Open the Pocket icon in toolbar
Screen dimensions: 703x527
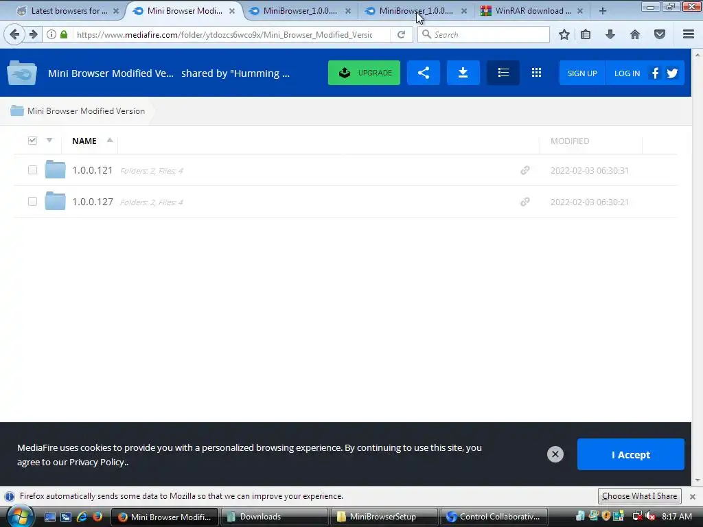coord(660,34)
